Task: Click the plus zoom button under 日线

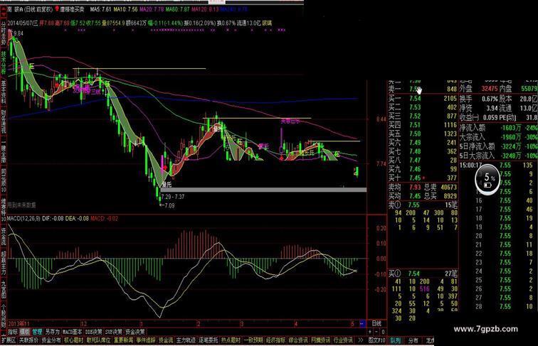Action: click(x=370, y=332)
